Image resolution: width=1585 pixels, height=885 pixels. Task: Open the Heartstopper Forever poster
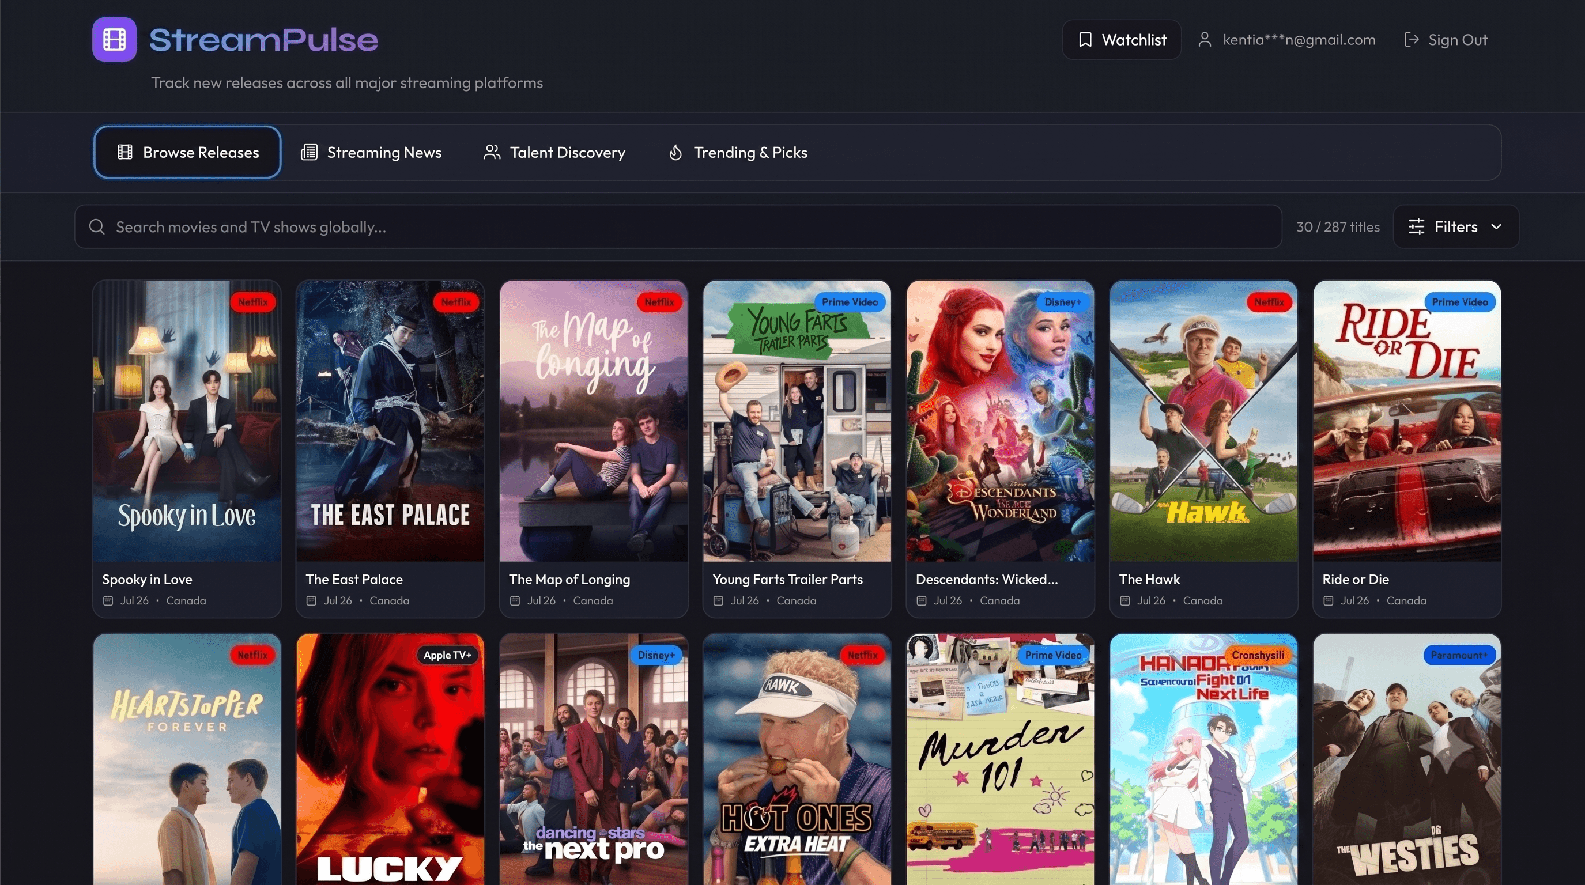[187, 759]
